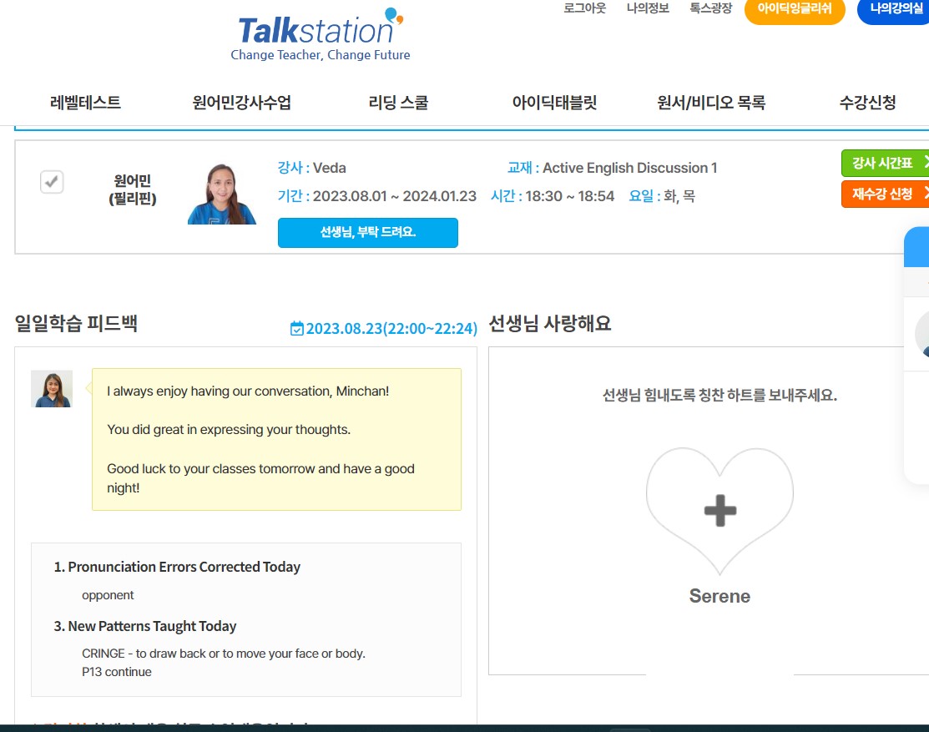Click the calendar icon beside feedback date

click(296, 329)
